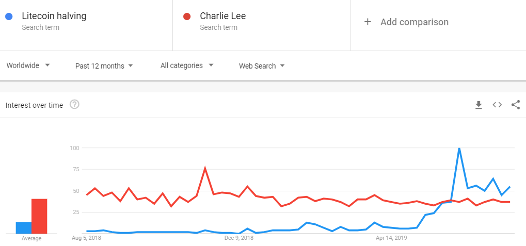
Task: Share the Interest over time chart
Action: [515, 105]
